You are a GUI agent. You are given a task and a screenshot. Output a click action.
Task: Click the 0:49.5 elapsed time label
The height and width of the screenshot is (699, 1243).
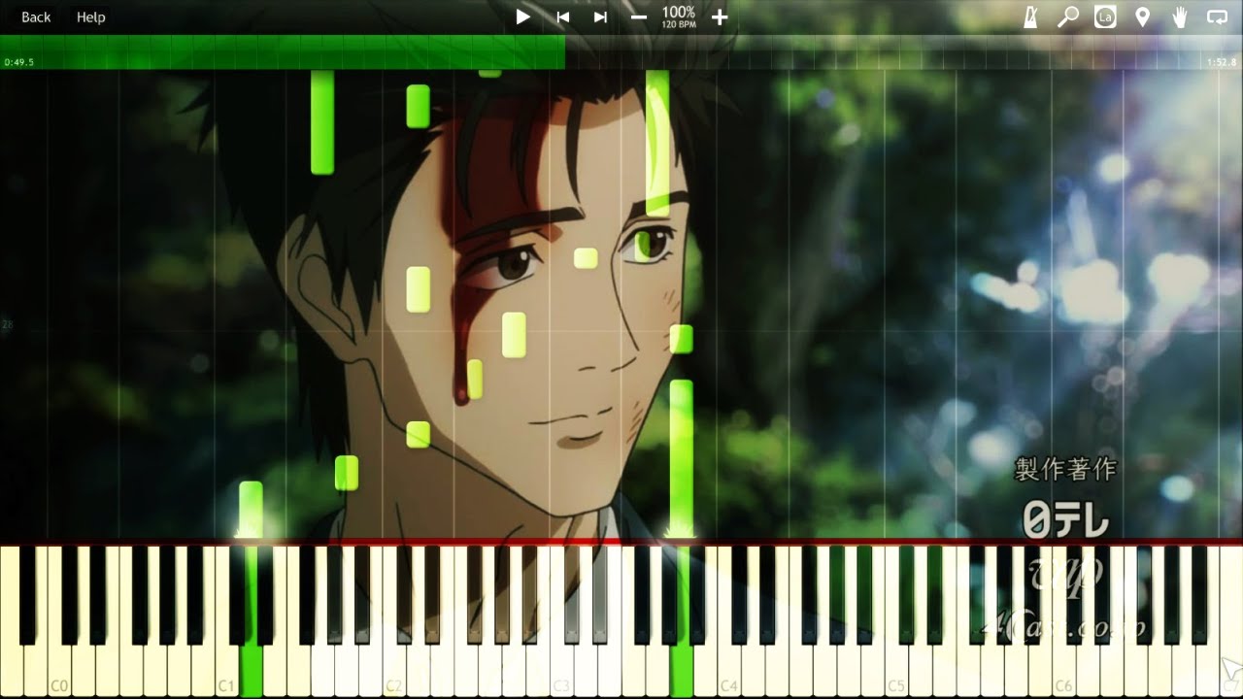(18, 62)
